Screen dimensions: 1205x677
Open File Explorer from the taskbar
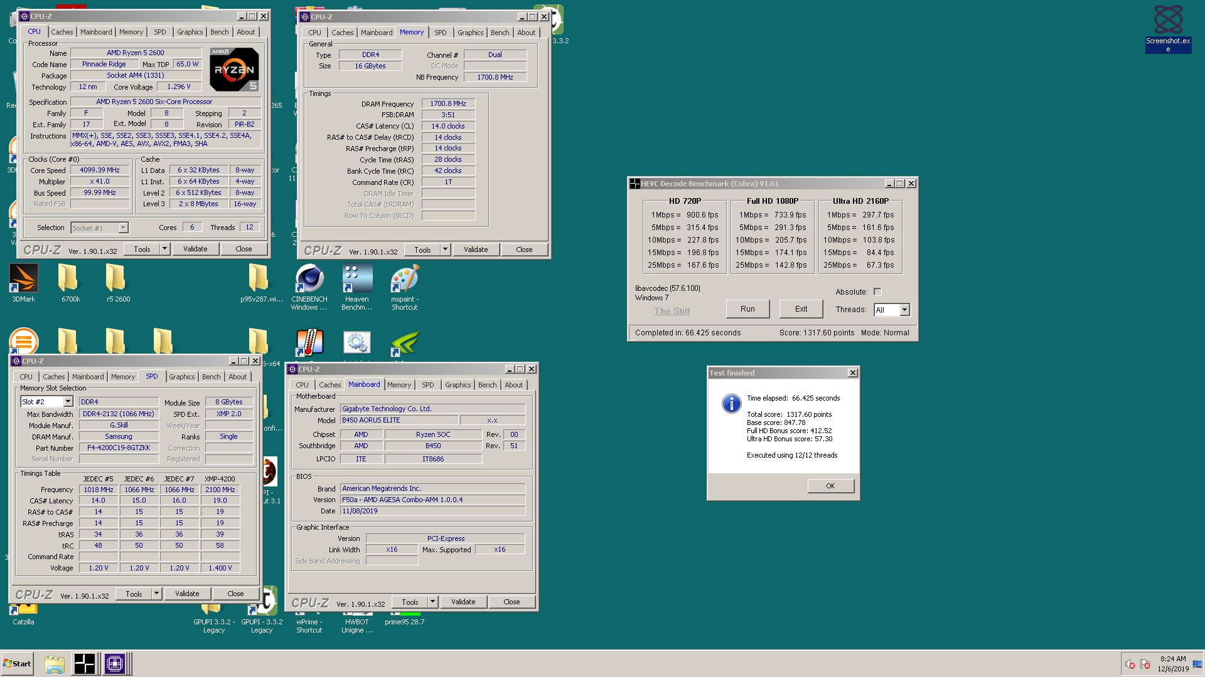coord(55,664)
